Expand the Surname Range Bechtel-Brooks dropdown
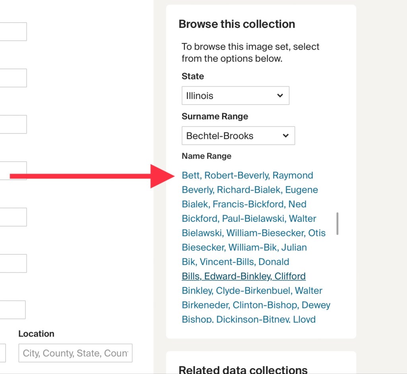 click(238, 136)
